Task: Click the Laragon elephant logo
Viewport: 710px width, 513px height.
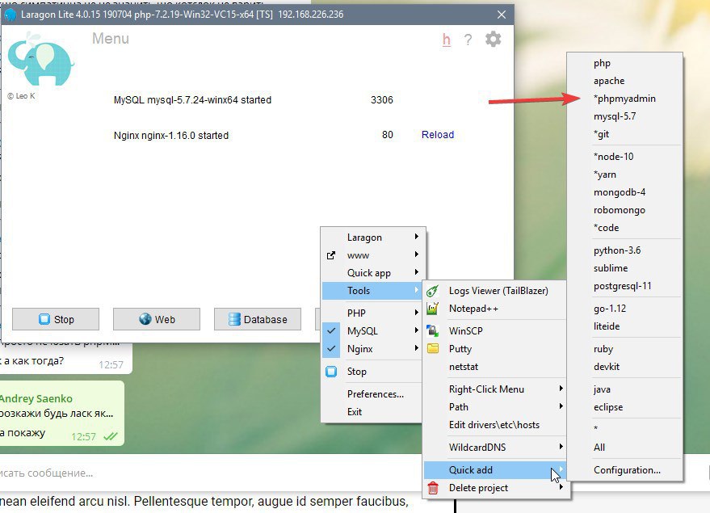Action: pos(40,59)
